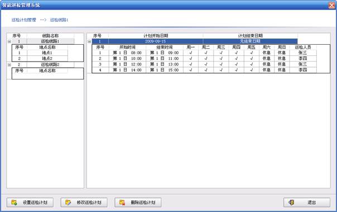Toggle 周二 checkmark for the 14:00 shift

(x=206, y=70)
